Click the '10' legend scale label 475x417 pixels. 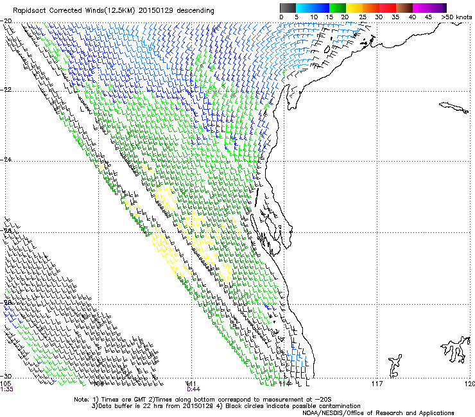(314, 17)
